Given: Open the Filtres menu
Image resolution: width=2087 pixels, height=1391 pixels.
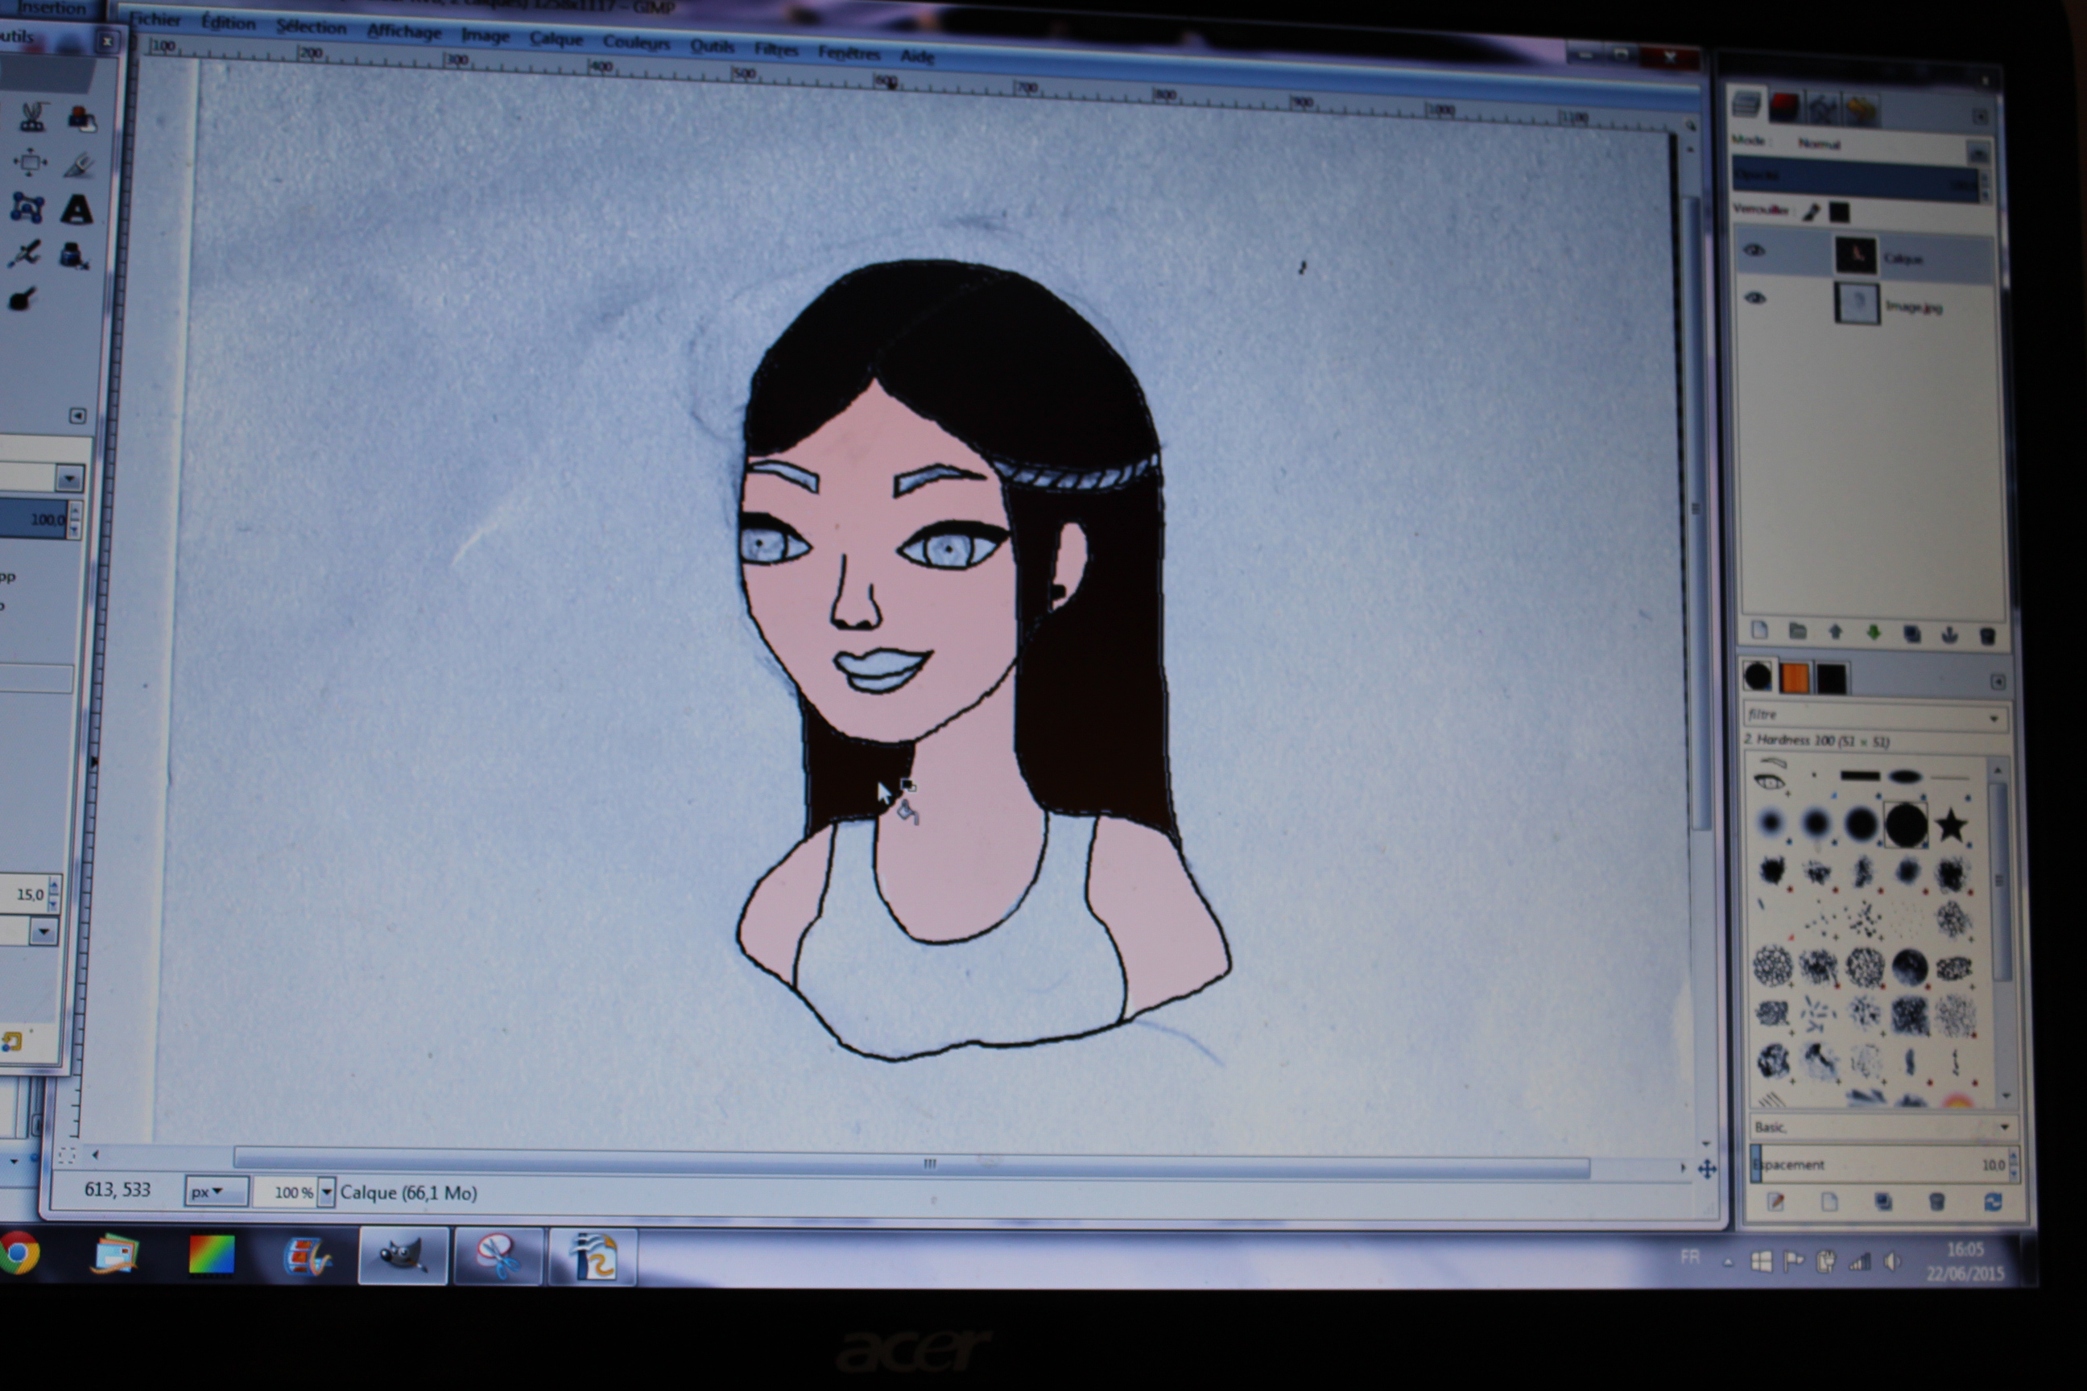Looking at the screenshot, I should coord(776,50).
